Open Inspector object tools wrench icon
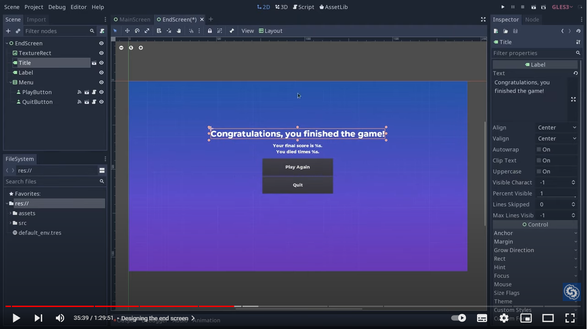This screenshot has width=587, height=329. point(578,42)
